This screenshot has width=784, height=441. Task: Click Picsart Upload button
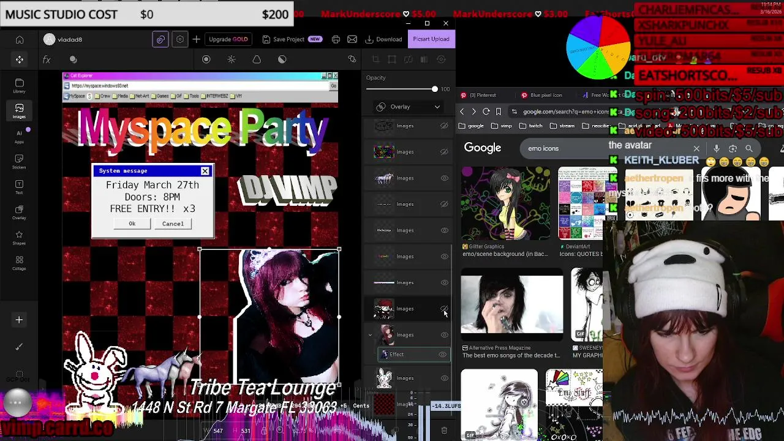(x=431, y=39)
